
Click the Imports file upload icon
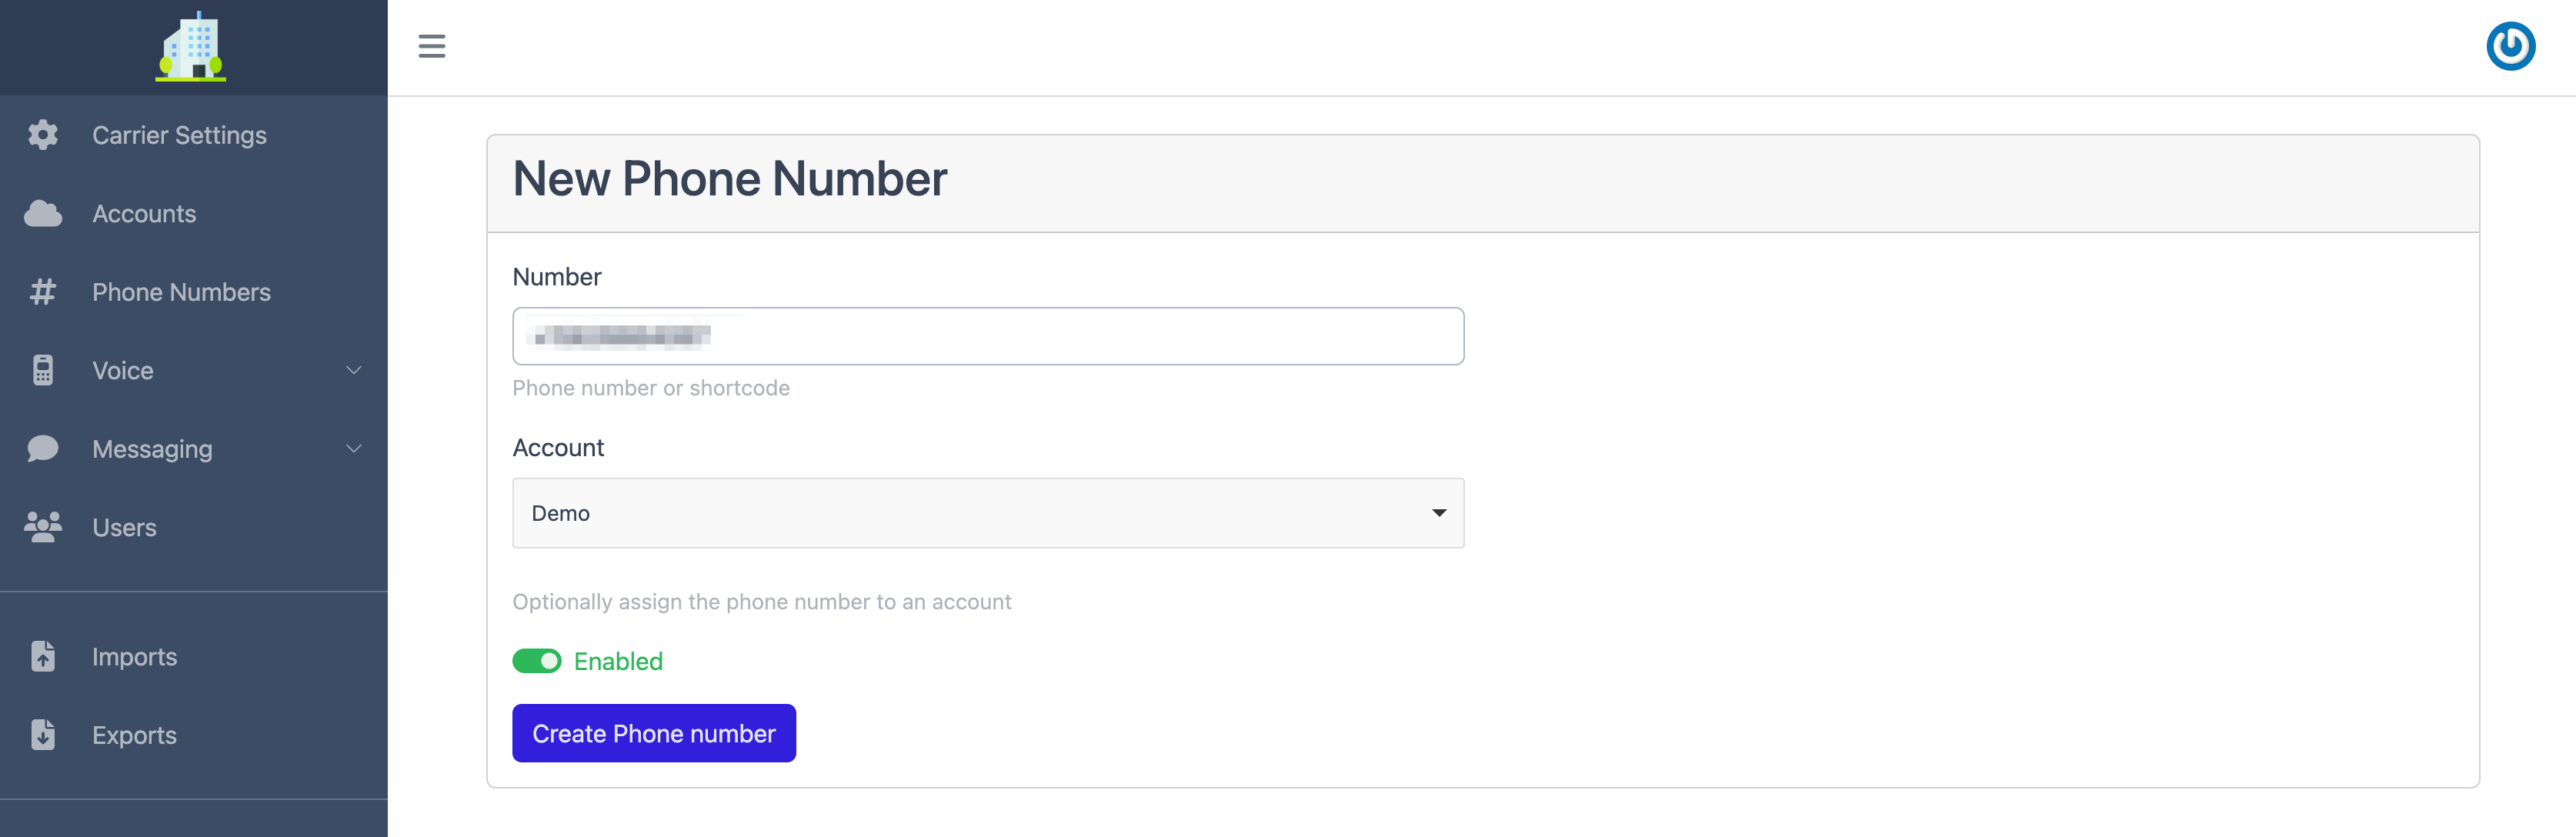click(43, 656)
